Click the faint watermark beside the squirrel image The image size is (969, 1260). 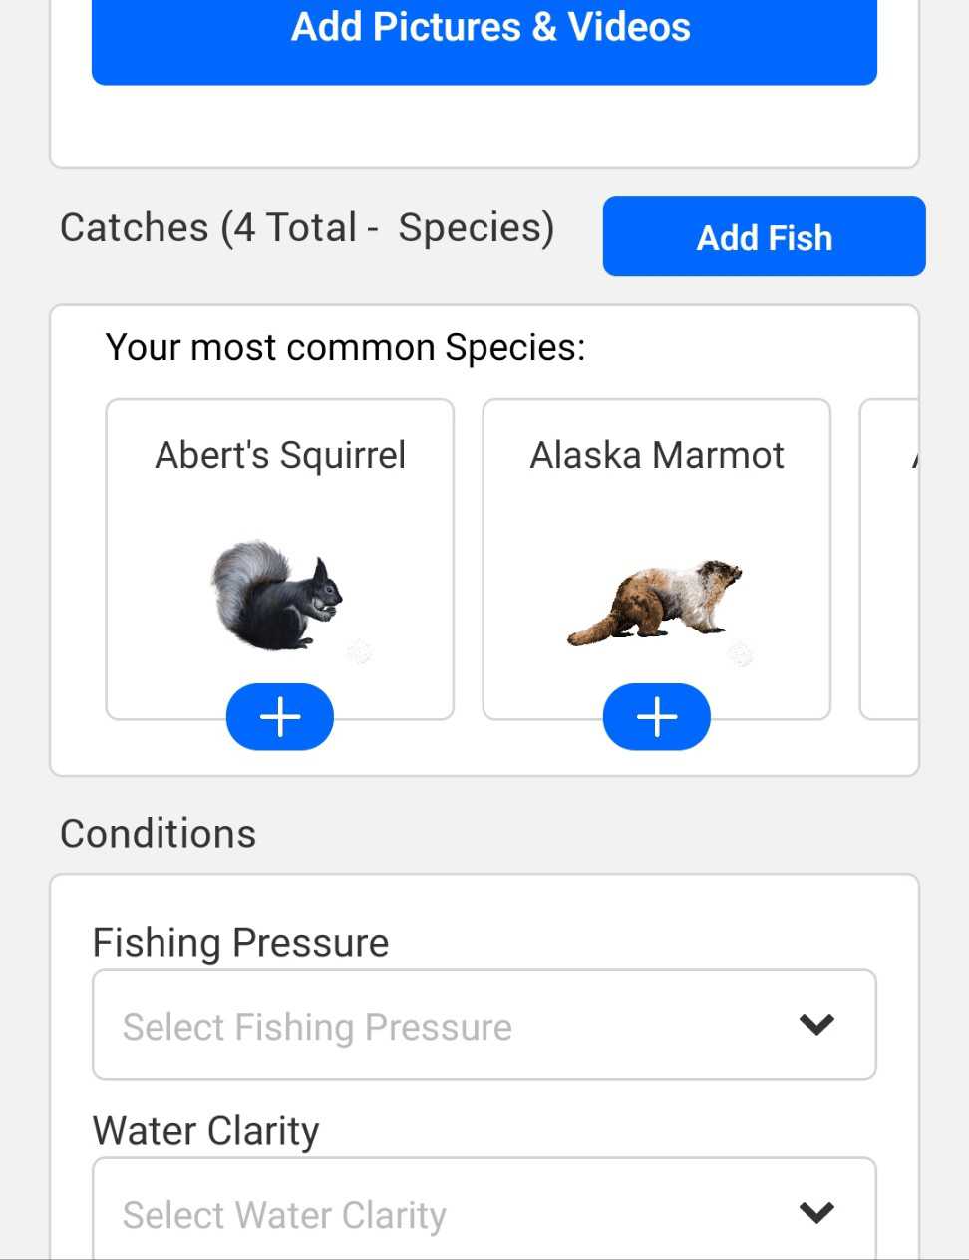click(360, 653)
